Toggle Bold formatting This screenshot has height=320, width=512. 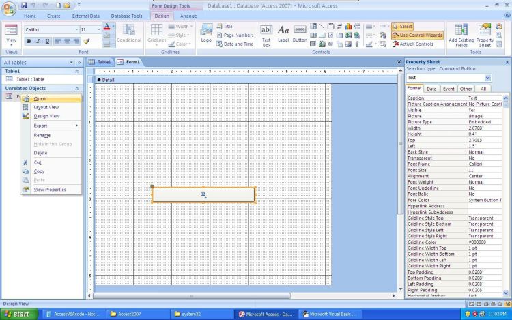coord(29,41)
